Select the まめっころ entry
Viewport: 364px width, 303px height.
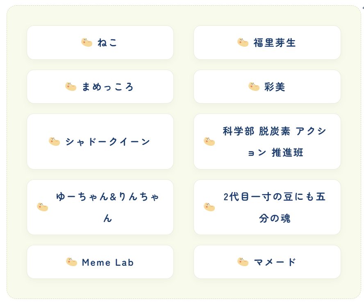coord(100,87)
